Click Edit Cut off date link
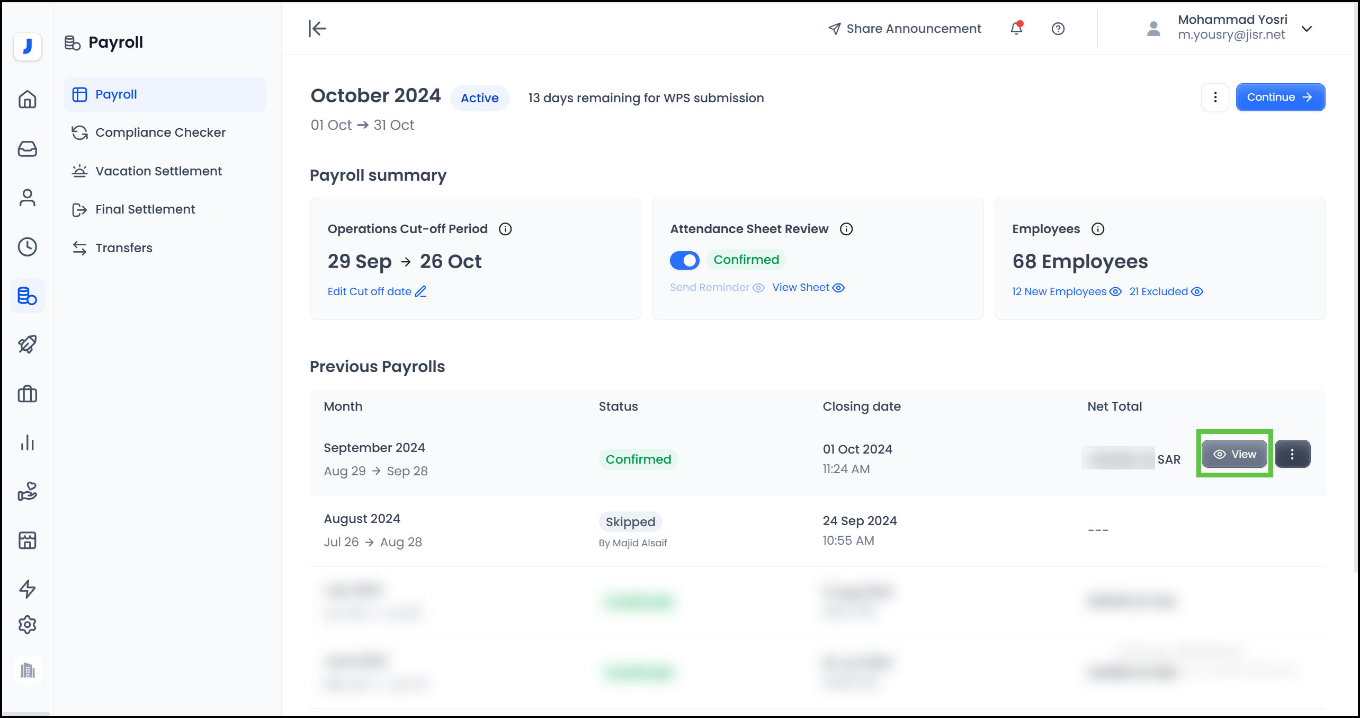Image resolution: width=1360 pixels, height=718 pixels. pyautogui.click(x=377, y=292)
